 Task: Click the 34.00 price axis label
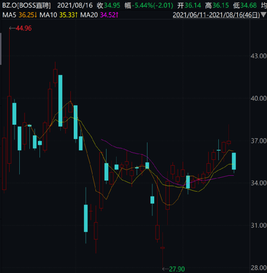coord(258,183)
